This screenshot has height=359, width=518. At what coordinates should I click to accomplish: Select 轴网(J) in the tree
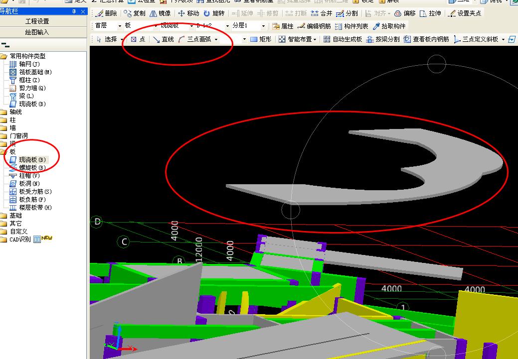click(29, 64)
